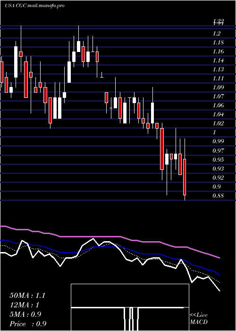The image size is (236, 331).
Task: Select the 1.2 price axis label
Action: [217, 34]
